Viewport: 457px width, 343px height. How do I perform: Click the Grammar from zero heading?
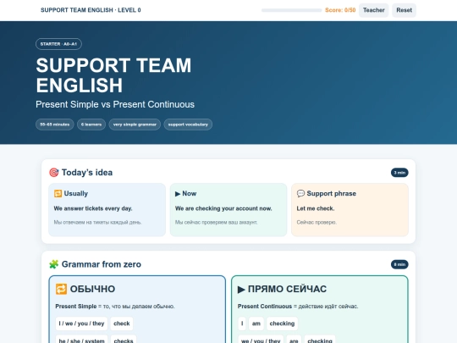[x=102, y=264]
